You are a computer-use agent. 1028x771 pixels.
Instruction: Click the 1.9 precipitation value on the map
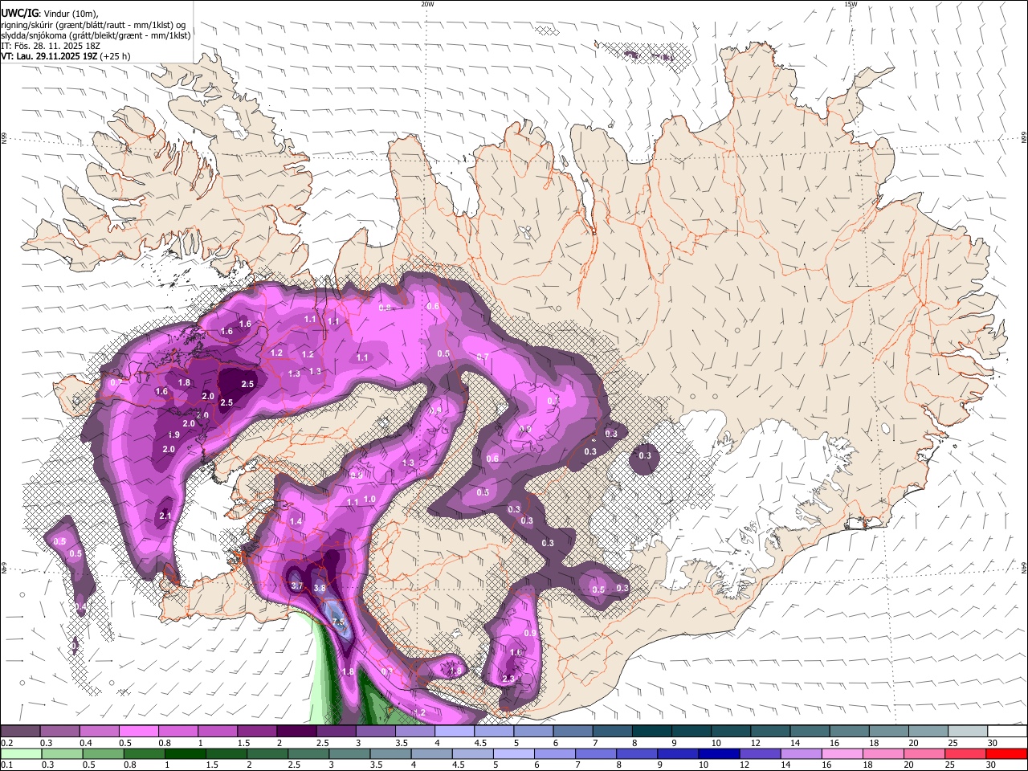(174, 434)
